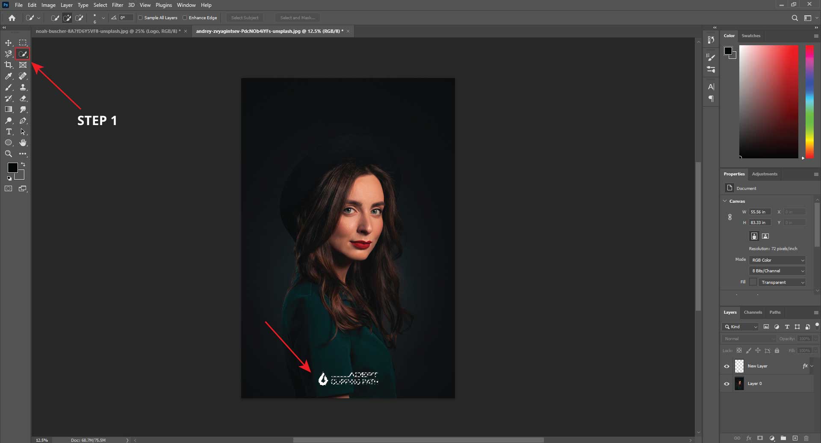This screenshot has height=443, width=821.
Task: Click the Select Subject button
Action: click(245, 18)
